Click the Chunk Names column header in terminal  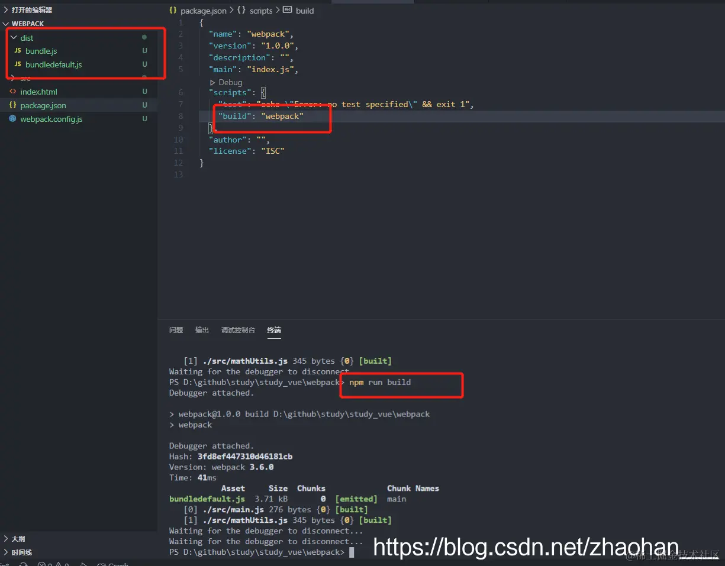coord(413,488)
